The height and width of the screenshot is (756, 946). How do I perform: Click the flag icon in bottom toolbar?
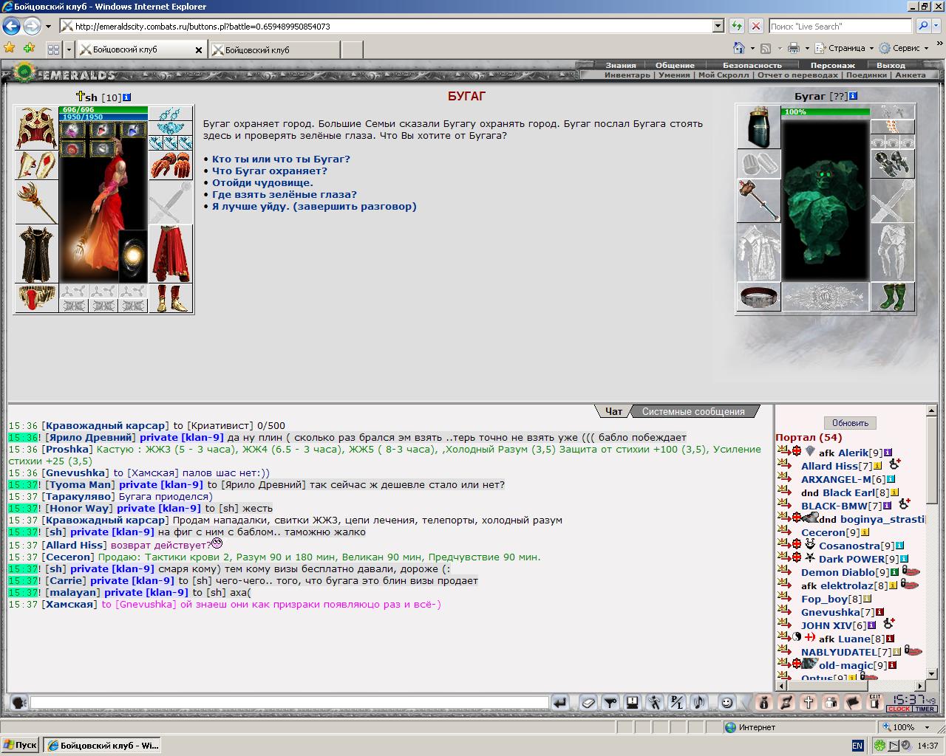tap(853, 703)
